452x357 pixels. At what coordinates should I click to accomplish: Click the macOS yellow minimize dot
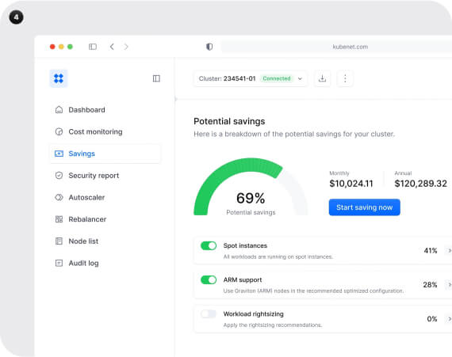tap(61, 47)
